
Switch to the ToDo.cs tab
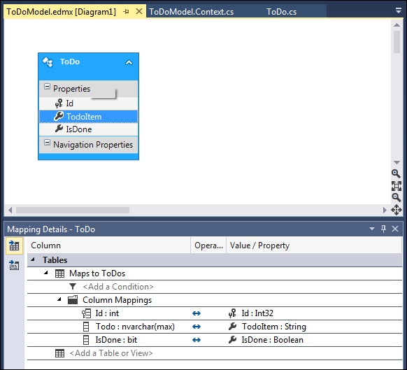point(281,12)
